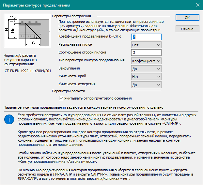The width and height of the screenshot is (203, 185).
Task: Expand the 'Учитывать край' dropdown
Action: (146, 77)
